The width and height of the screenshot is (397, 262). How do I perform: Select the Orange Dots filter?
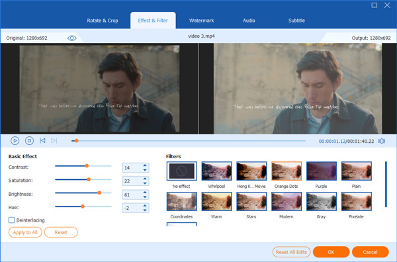point(287,171)
